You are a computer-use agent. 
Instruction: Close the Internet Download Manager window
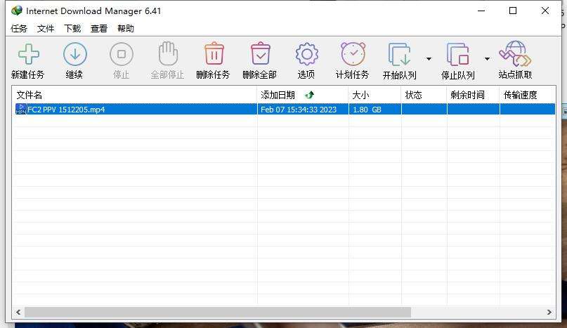click(x=545, y=11)
